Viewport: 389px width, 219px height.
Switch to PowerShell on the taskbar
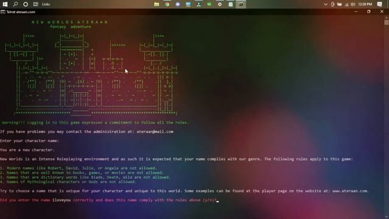click(x=199, y=4)
